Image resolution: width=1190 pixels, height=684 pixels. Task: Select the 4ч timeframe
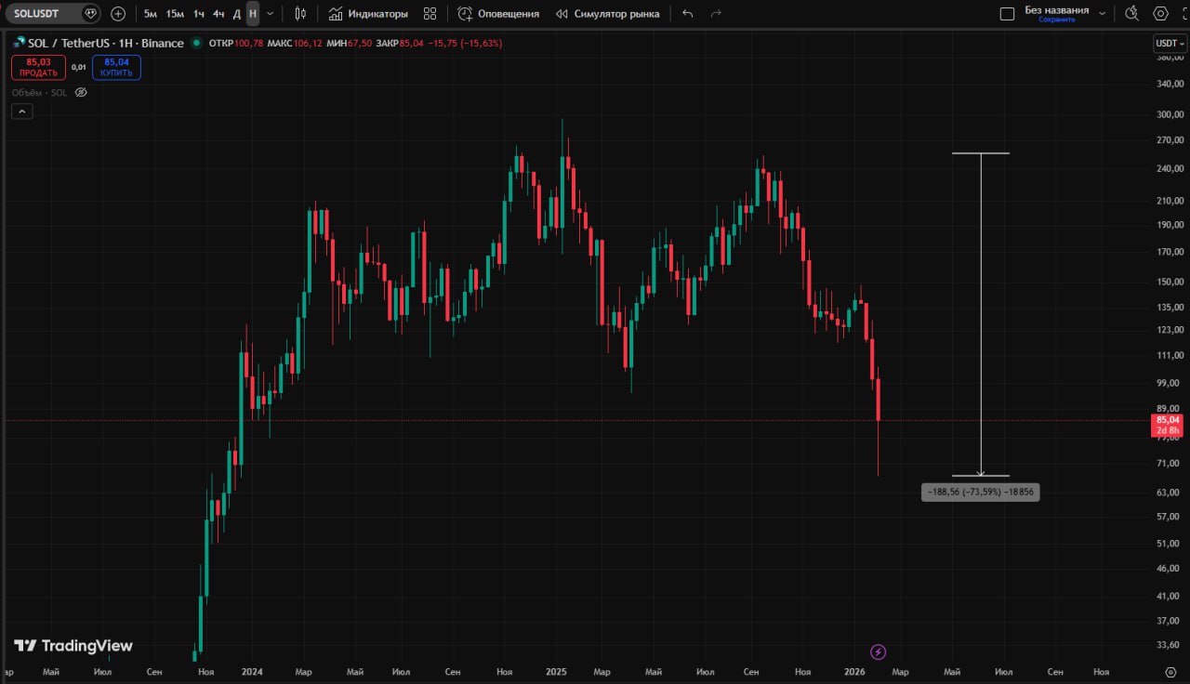click(218, 14)
